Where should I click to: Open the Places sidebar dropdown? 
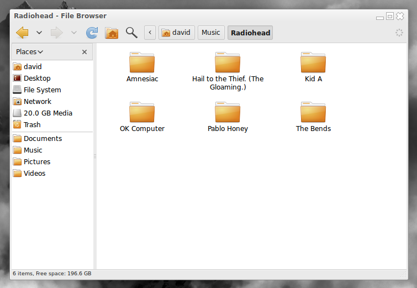(30, 52)
